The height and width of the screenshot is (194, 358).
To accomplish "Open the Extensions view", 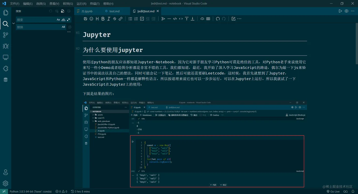I will coord(6,69).
